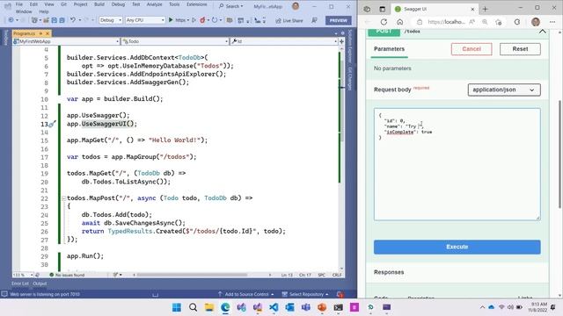Open File Explorer from the taskbar
563x316 pixels.
coord(209,307)
